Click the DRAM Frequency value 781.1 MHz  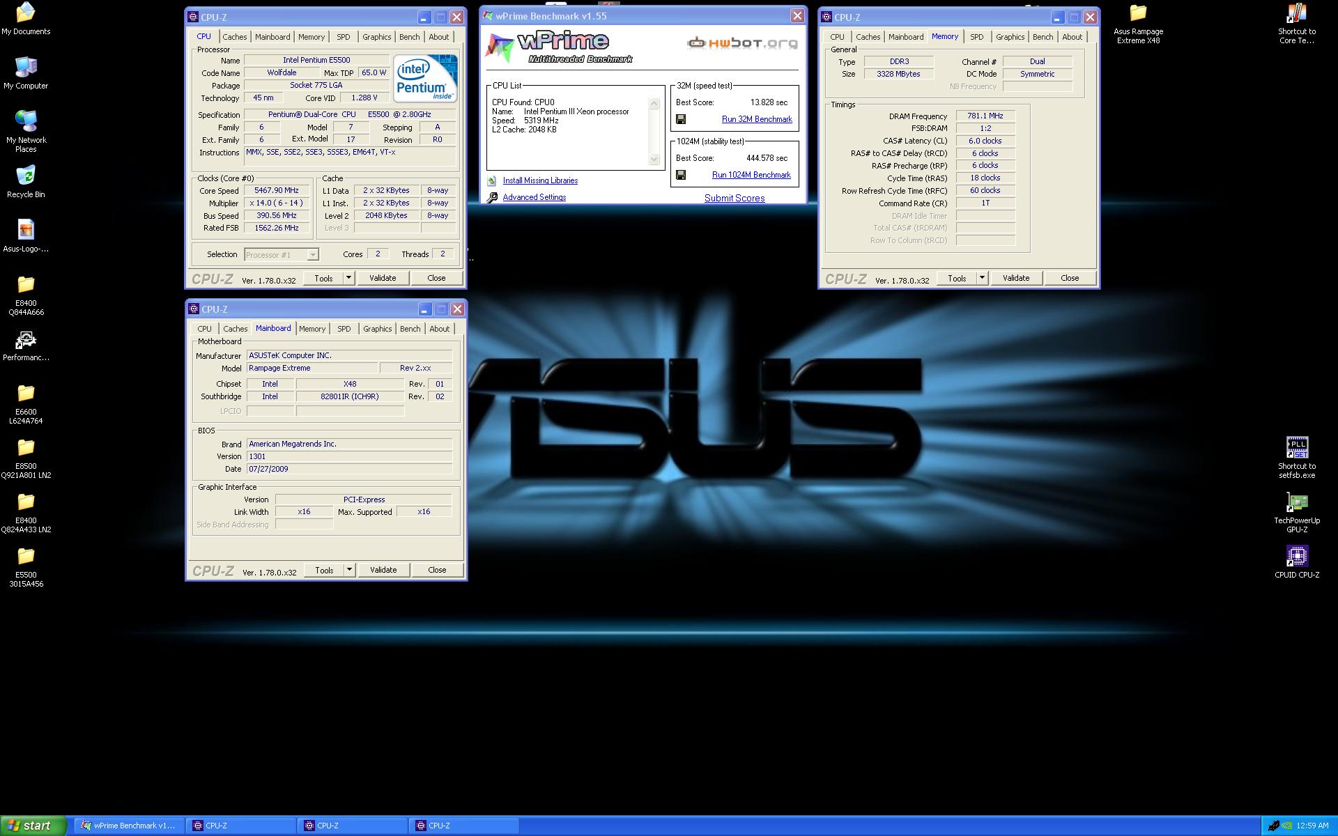[985, 116]
